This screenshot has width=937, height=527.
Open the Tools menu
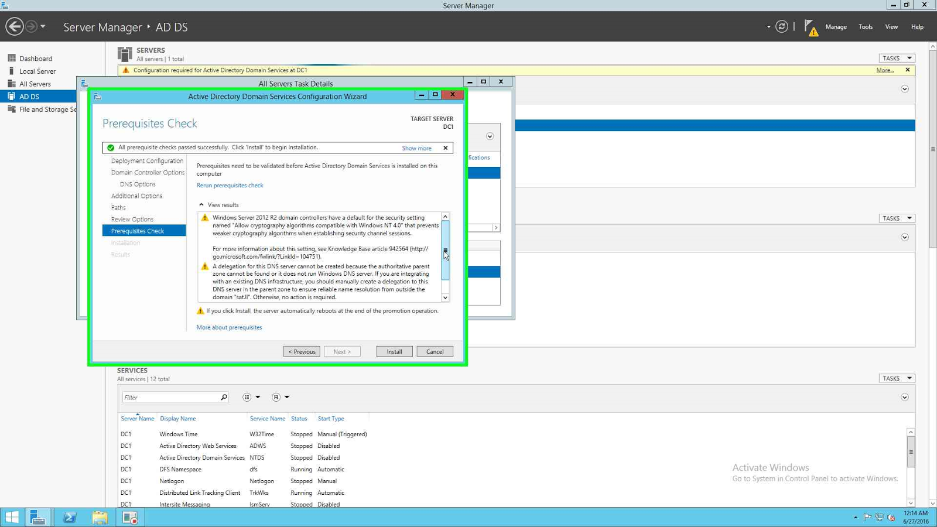coord(866,27)
